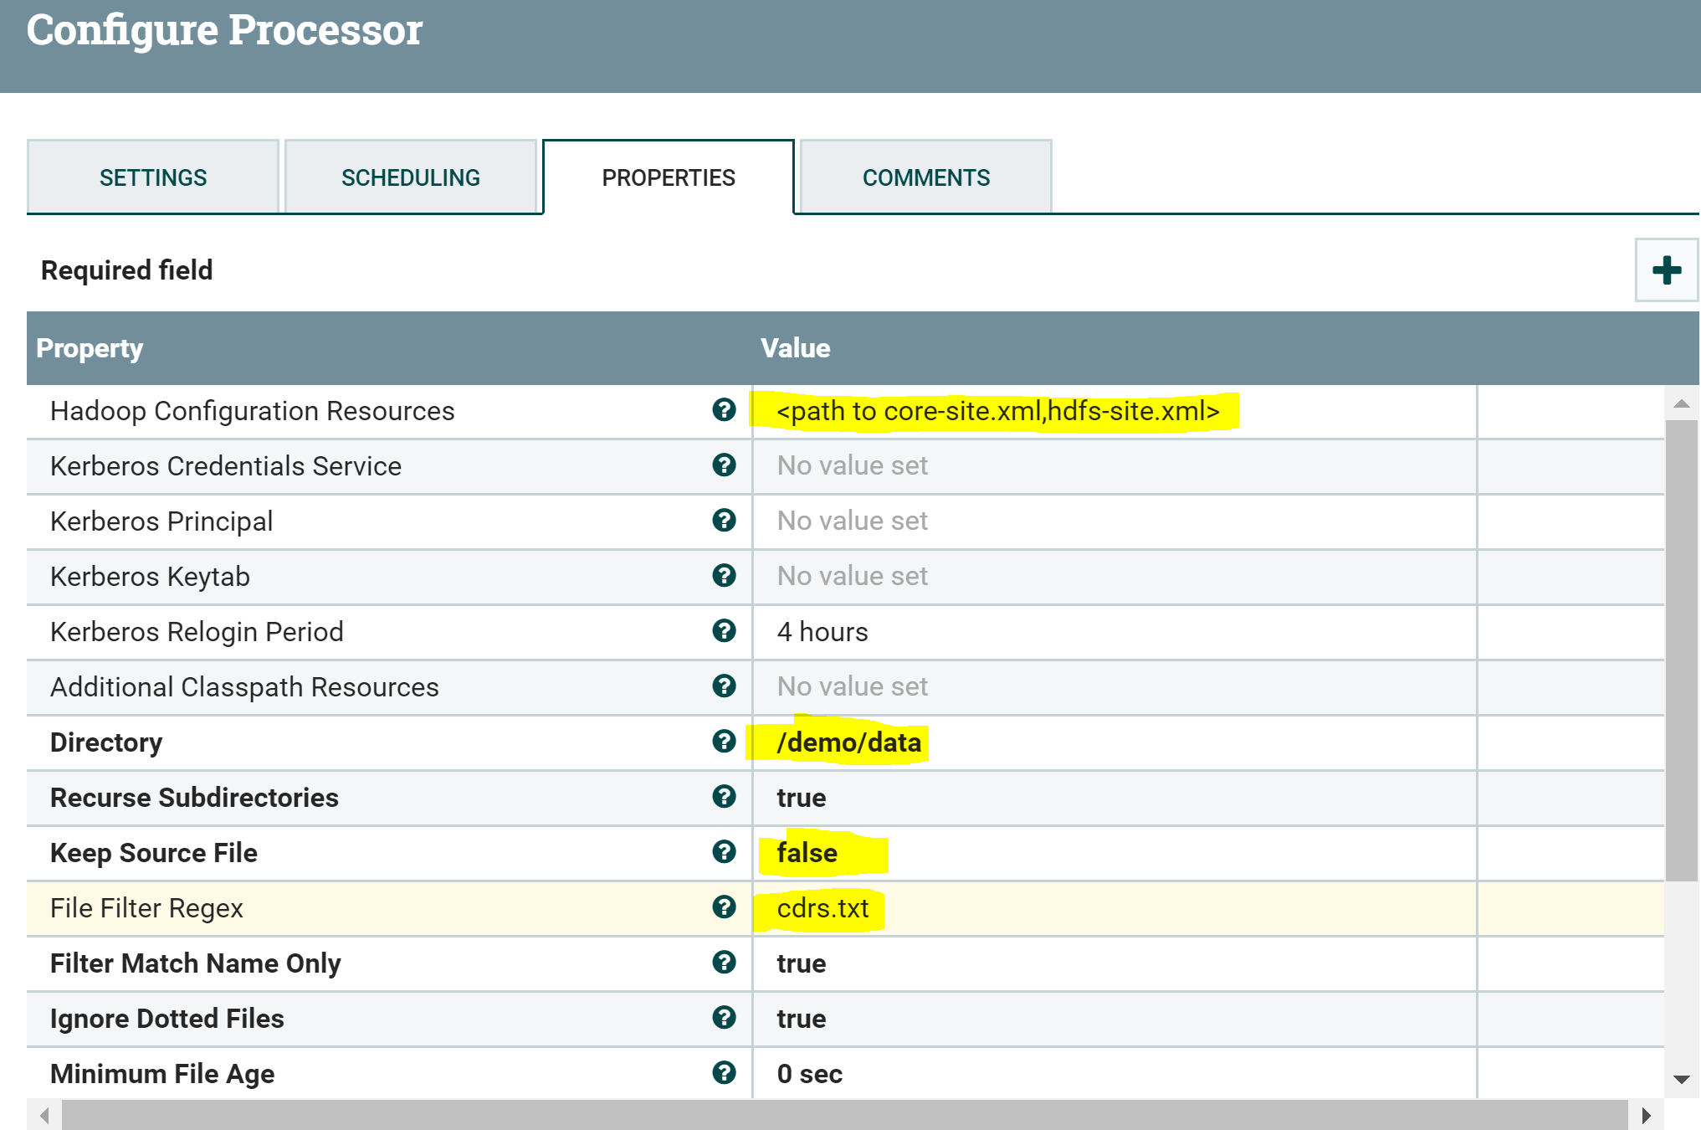Set value for Kerberos Credentials Service
This screenshot has width=1701, height=1130.
(x=852, y=465)
